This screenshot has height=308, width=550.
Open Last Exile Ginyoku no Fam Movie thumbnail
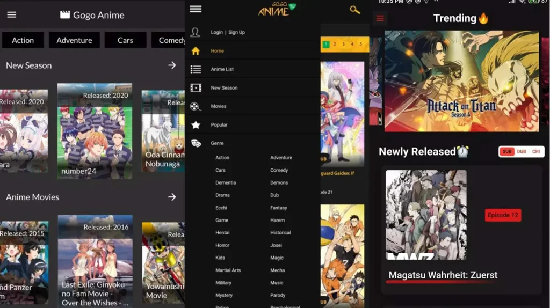point(95,261)
